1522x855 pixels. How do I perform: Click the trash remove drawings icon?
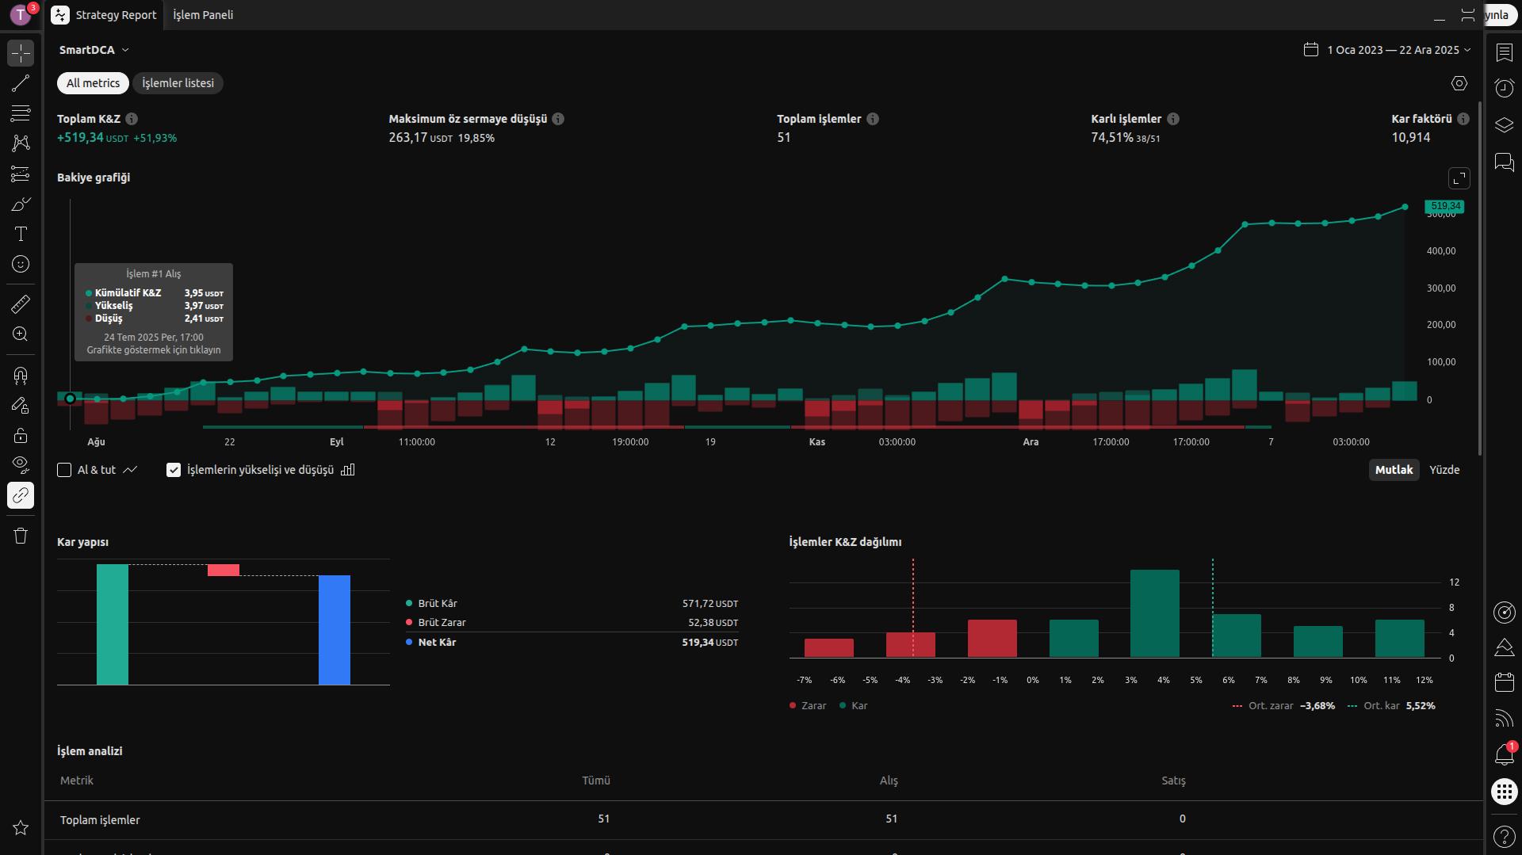(x=21, y=536)
